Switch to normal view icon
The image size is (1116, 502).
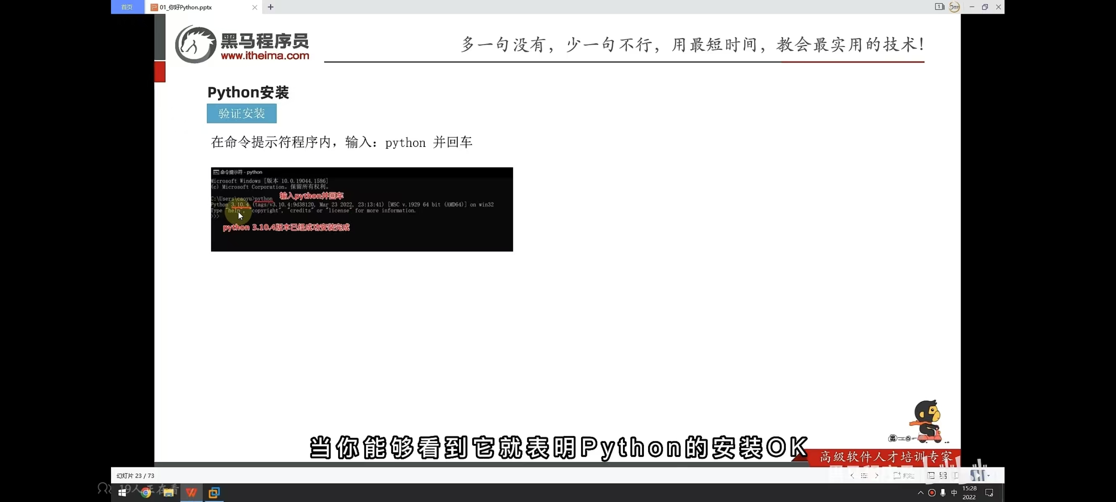(930, 476)
